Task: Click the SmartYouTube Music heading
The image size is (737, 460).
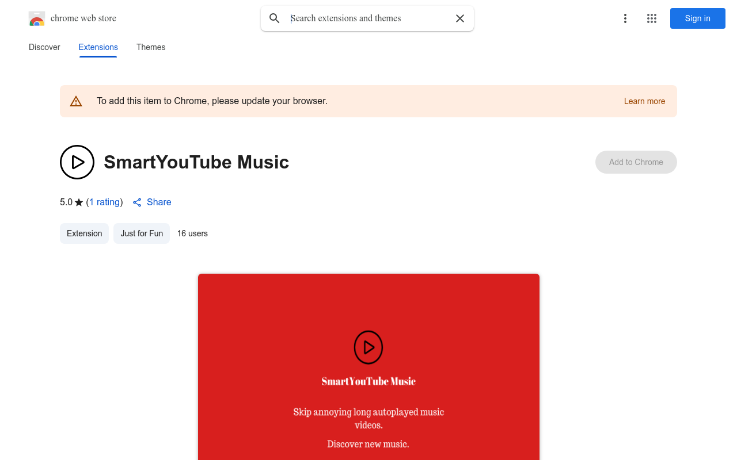Action: pos(196,162)
